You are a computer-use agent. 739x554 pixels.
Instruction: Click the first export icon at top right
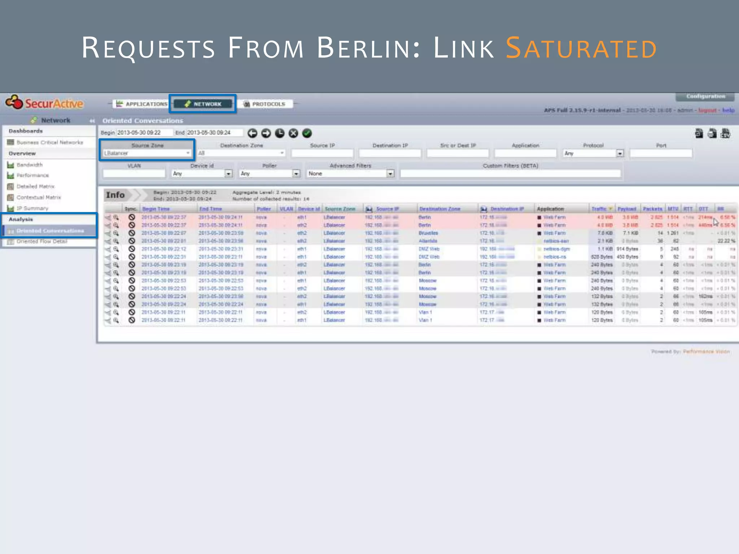(x=699, y=133)
